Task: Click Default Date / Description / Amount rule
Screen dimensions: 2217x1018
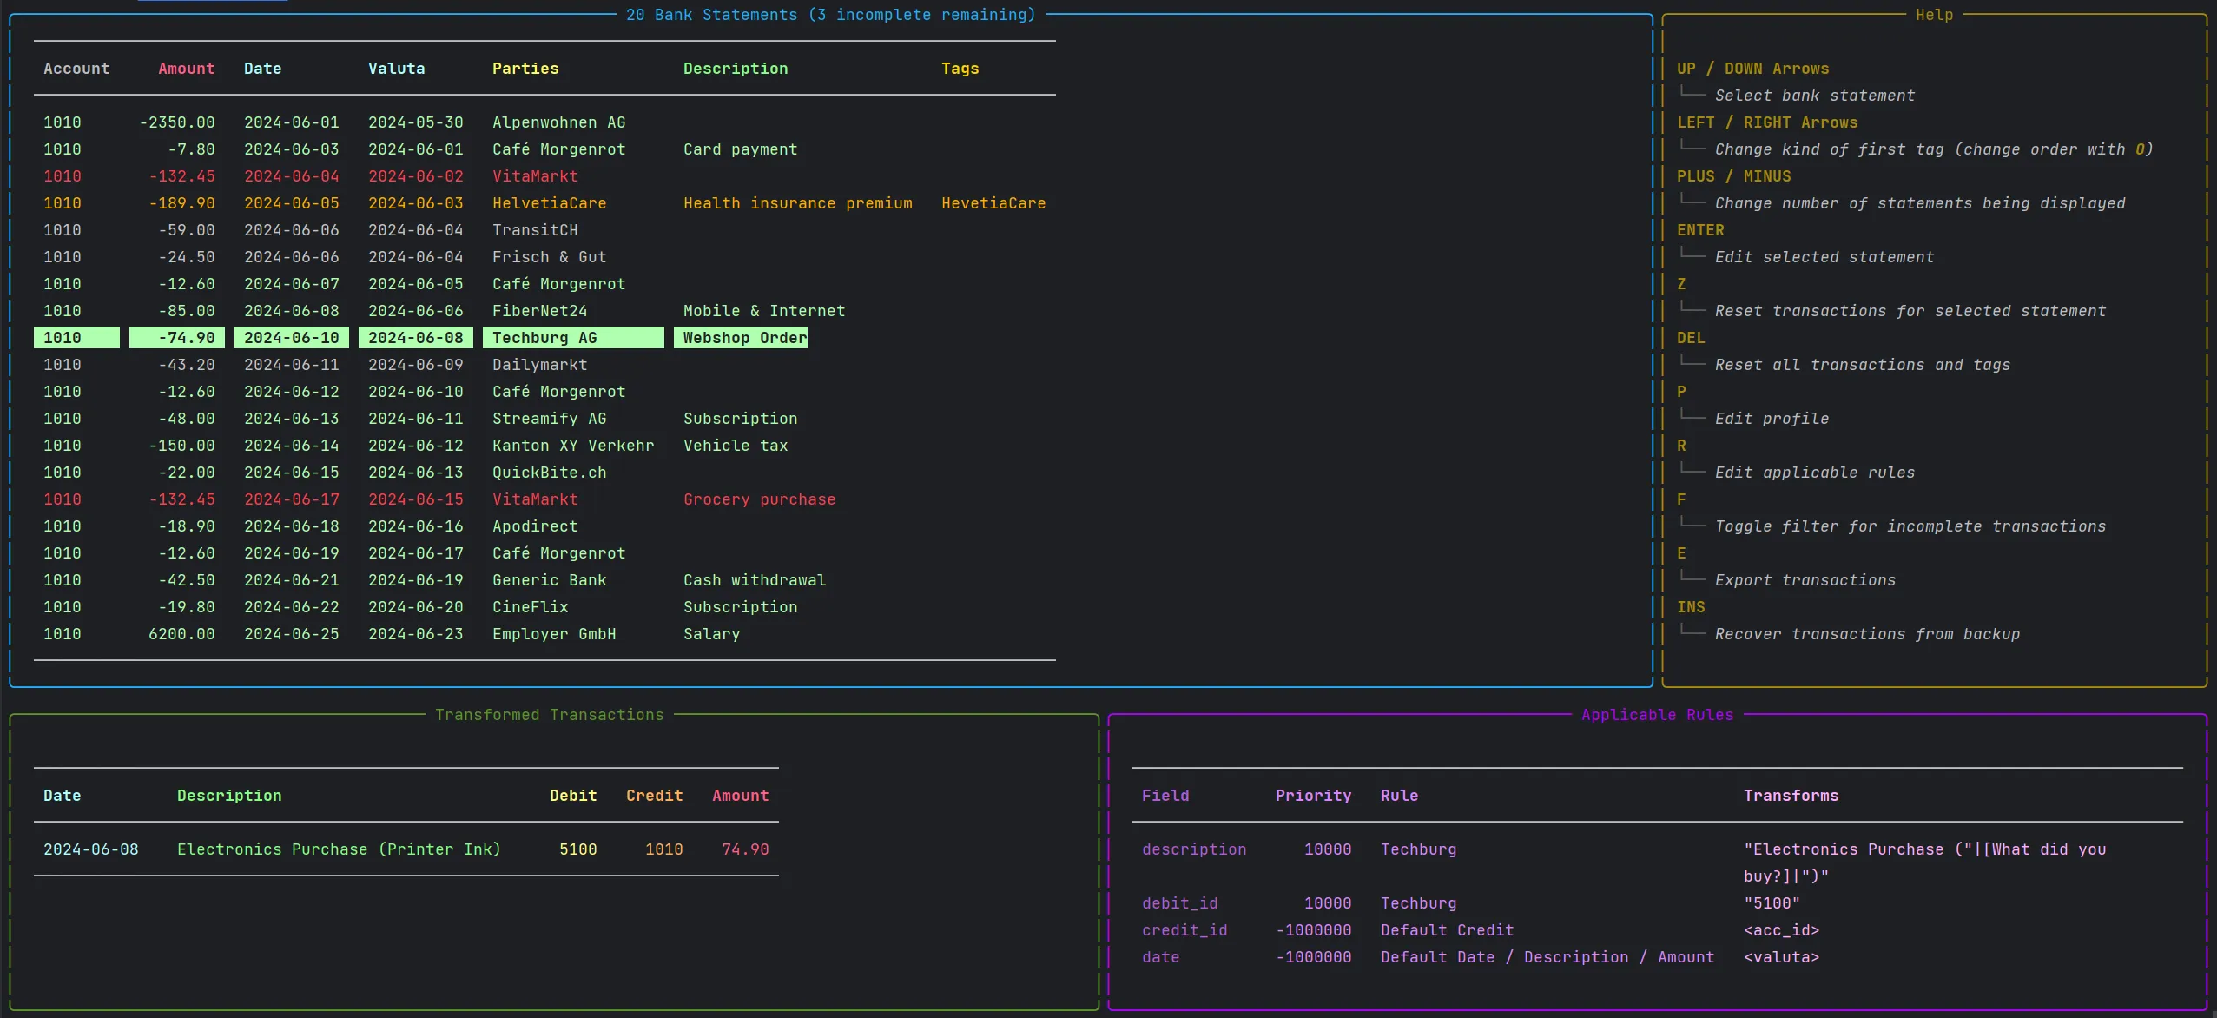Action: coord(1547,957)
